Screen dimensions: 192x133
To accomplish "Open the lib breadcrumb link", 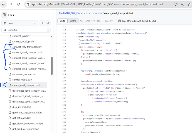I will coord(87,13).
